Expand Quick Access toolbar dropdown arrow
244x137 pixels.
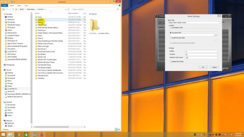point(14,2)
